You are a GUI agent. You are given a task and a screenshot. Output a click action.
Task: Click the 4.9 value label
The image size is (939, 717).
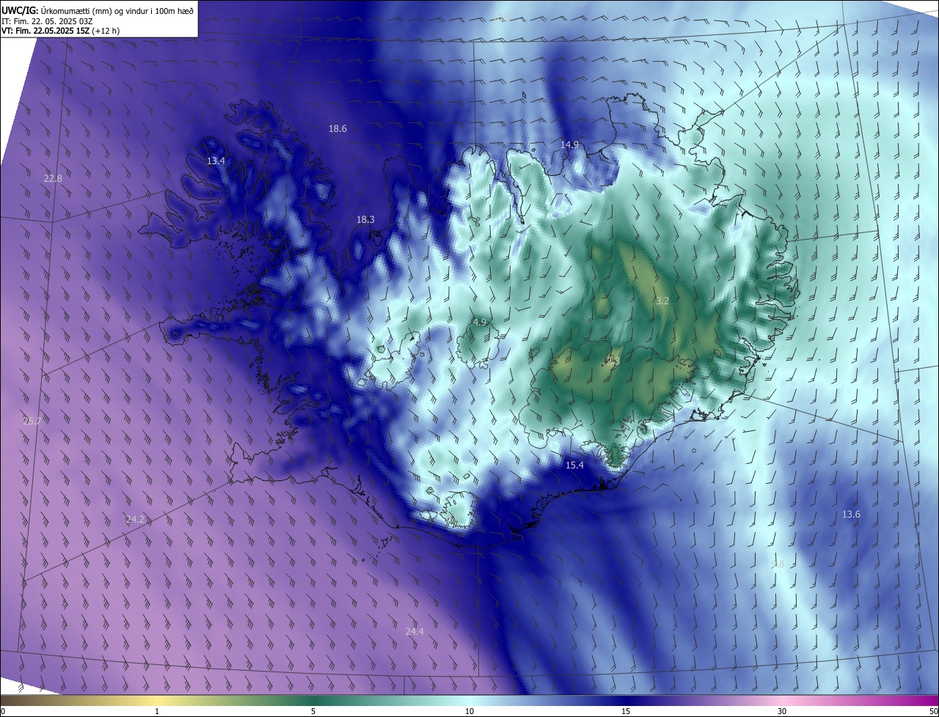point(480,322)
